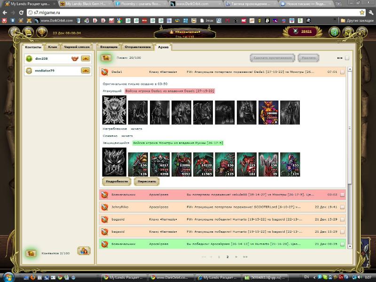Click the defender hero portrait thumbnail
The width and height of the screenshot is (376, 282).
(114, 162)
